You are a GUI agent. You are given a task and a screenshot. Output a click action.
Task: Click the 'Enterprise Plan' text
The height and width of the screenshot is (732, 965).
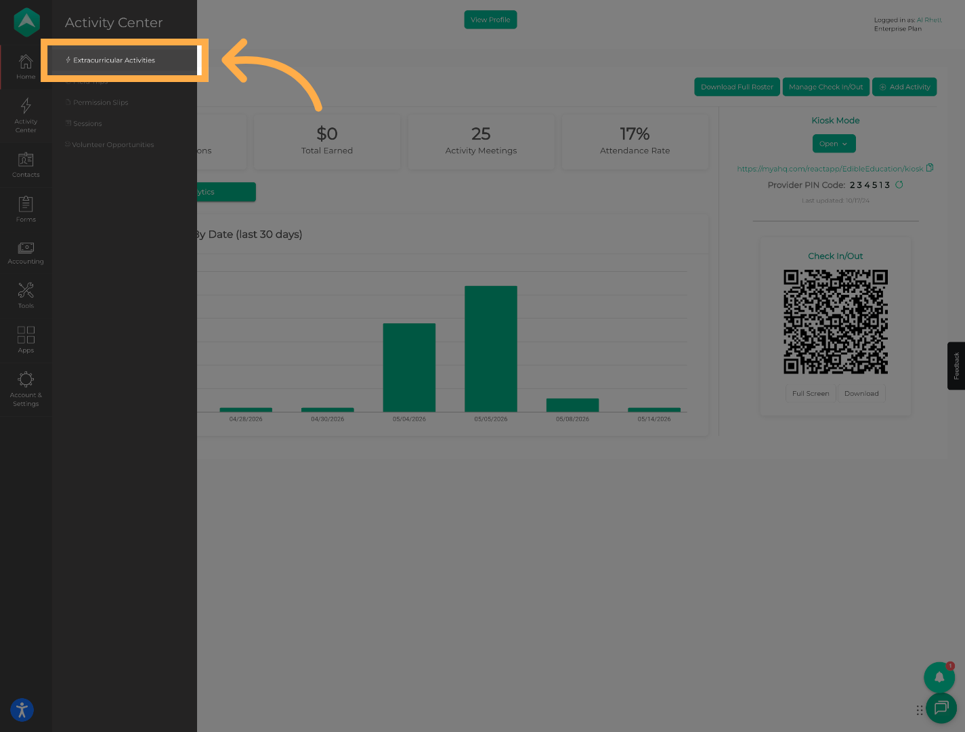[898, 28]
